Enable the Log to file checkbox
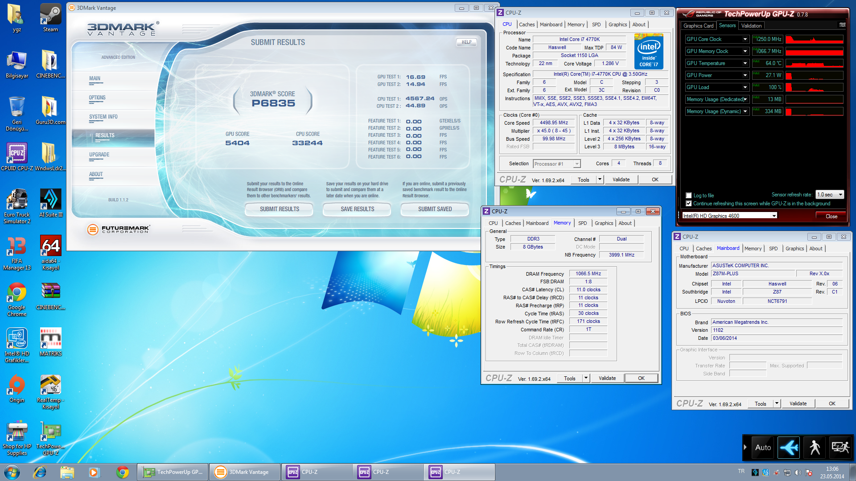Image resolution: width=856 pixels, height=481 pixels. point(689,196)
